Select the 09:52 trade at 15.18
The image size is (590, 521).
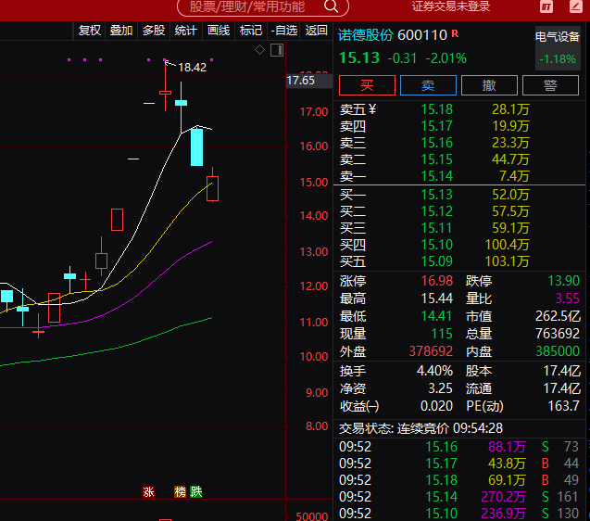point(458,480)
